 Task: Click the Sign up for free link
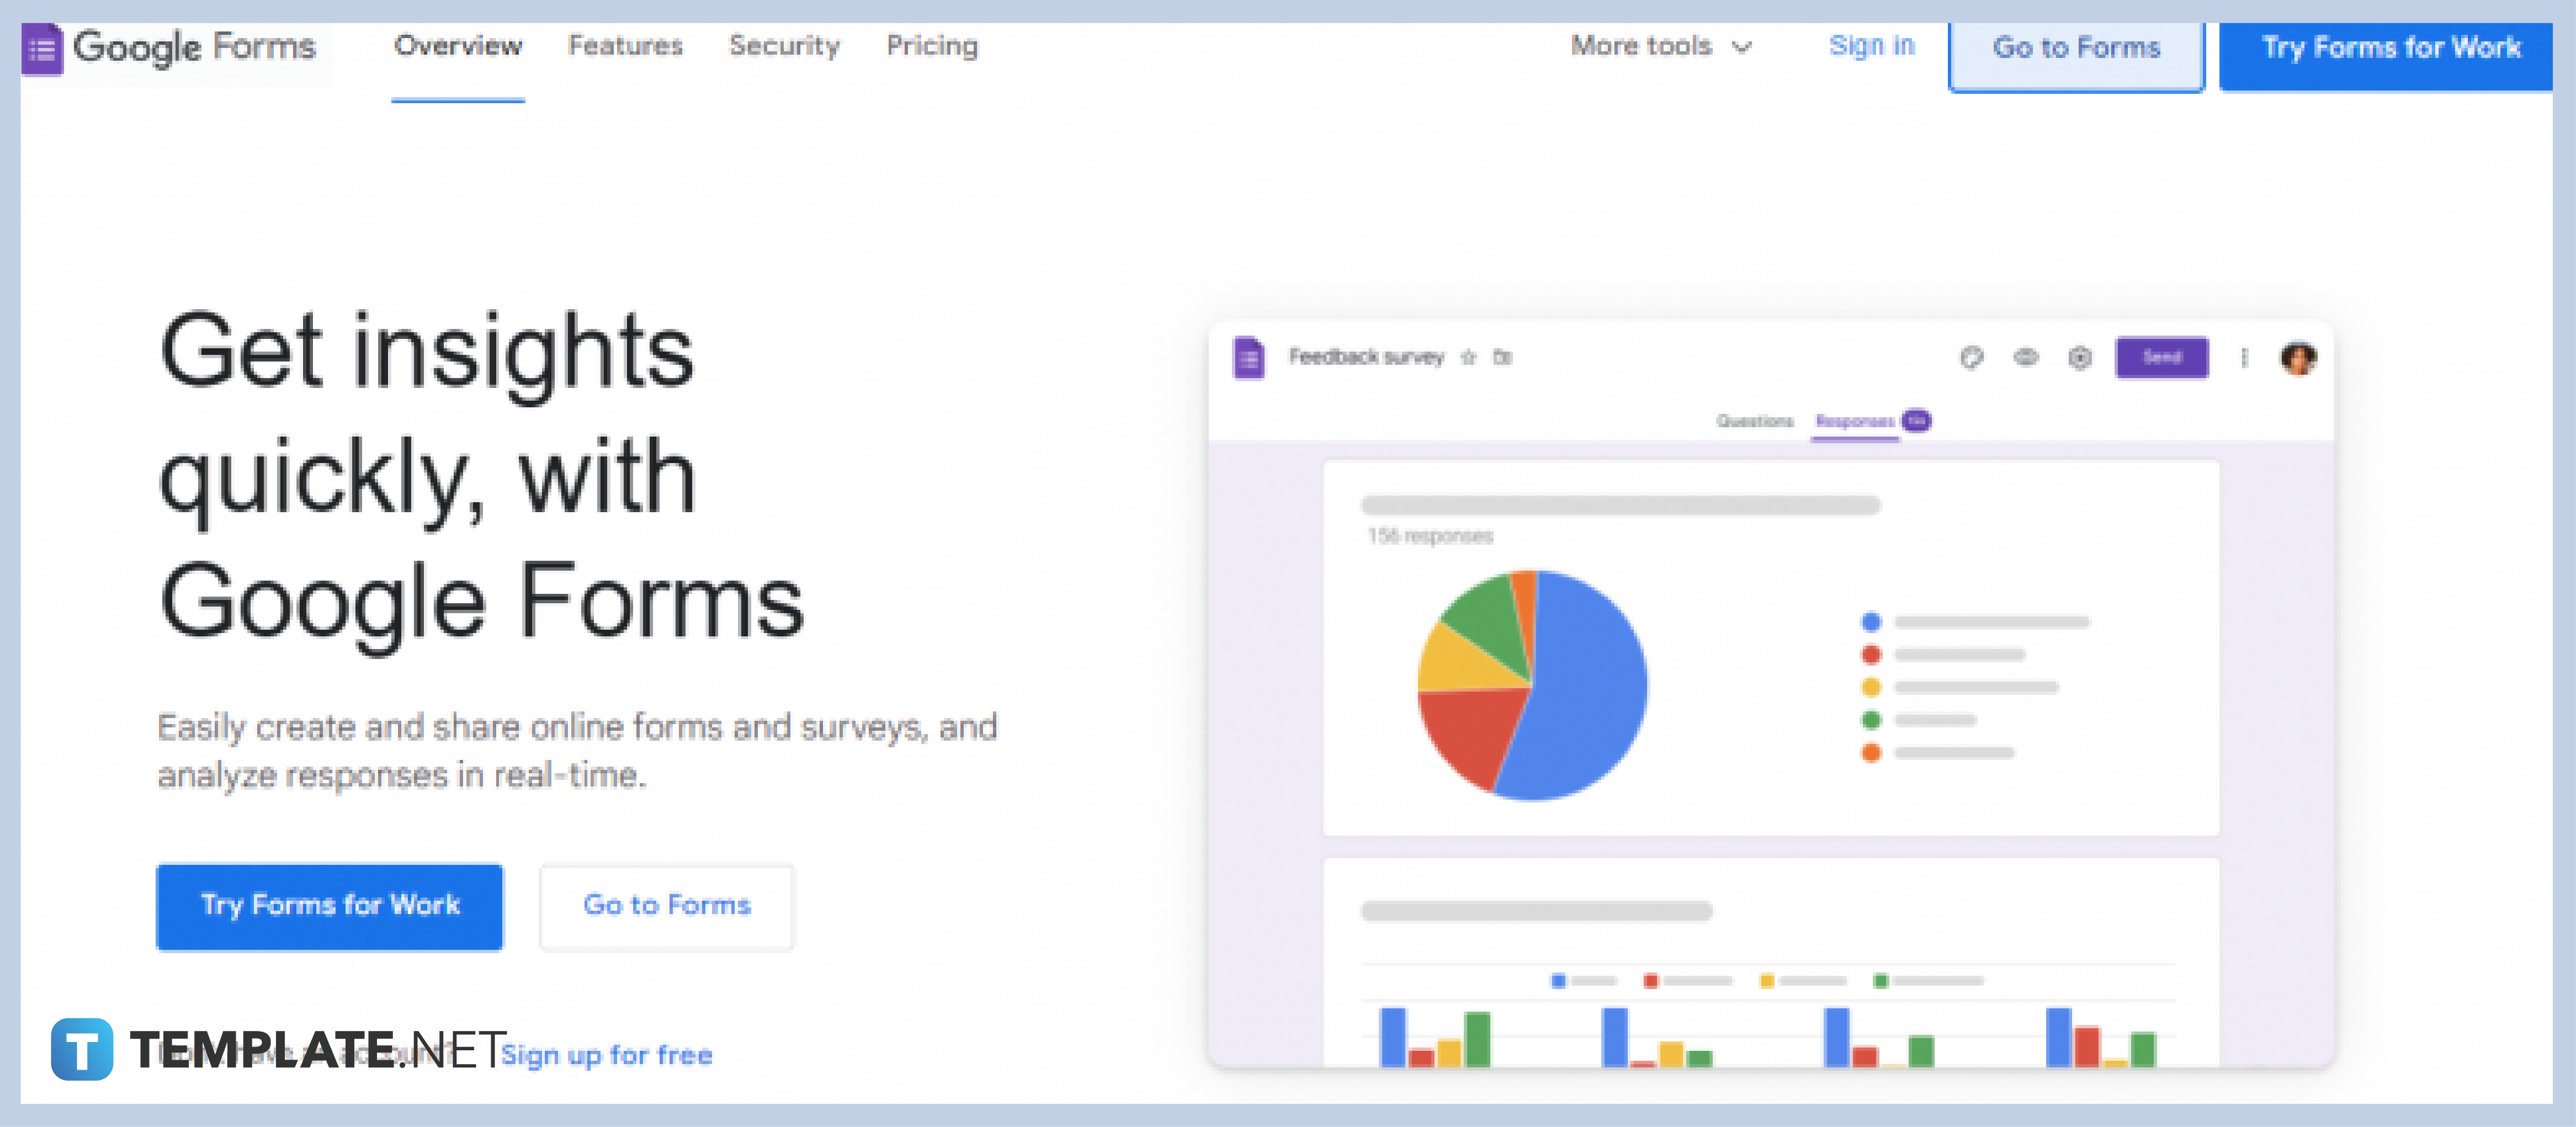tap(609, 1054)
